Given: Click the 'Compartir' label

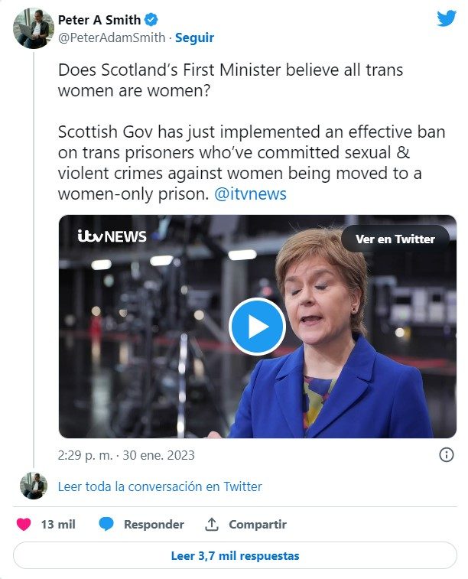Looking at the screenshot, I should point(258,524).
